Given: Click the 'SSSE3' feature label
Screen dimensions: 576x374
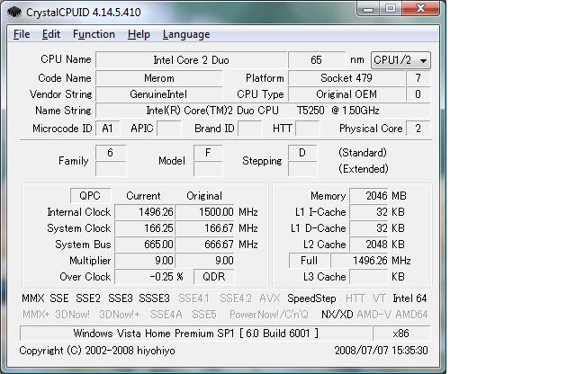Looking at the screenshot, I should (x=154, y=298).
